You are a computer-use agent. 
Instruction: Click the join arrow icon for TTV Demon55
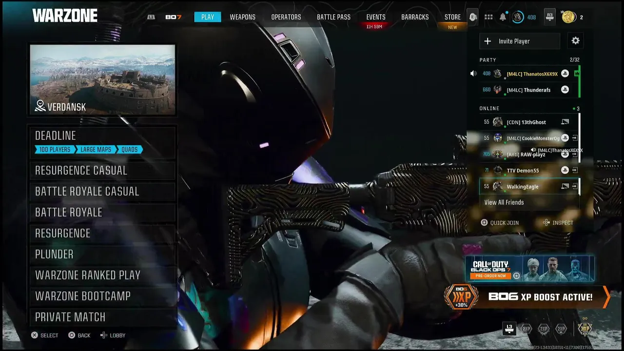[x=575, y=170]
